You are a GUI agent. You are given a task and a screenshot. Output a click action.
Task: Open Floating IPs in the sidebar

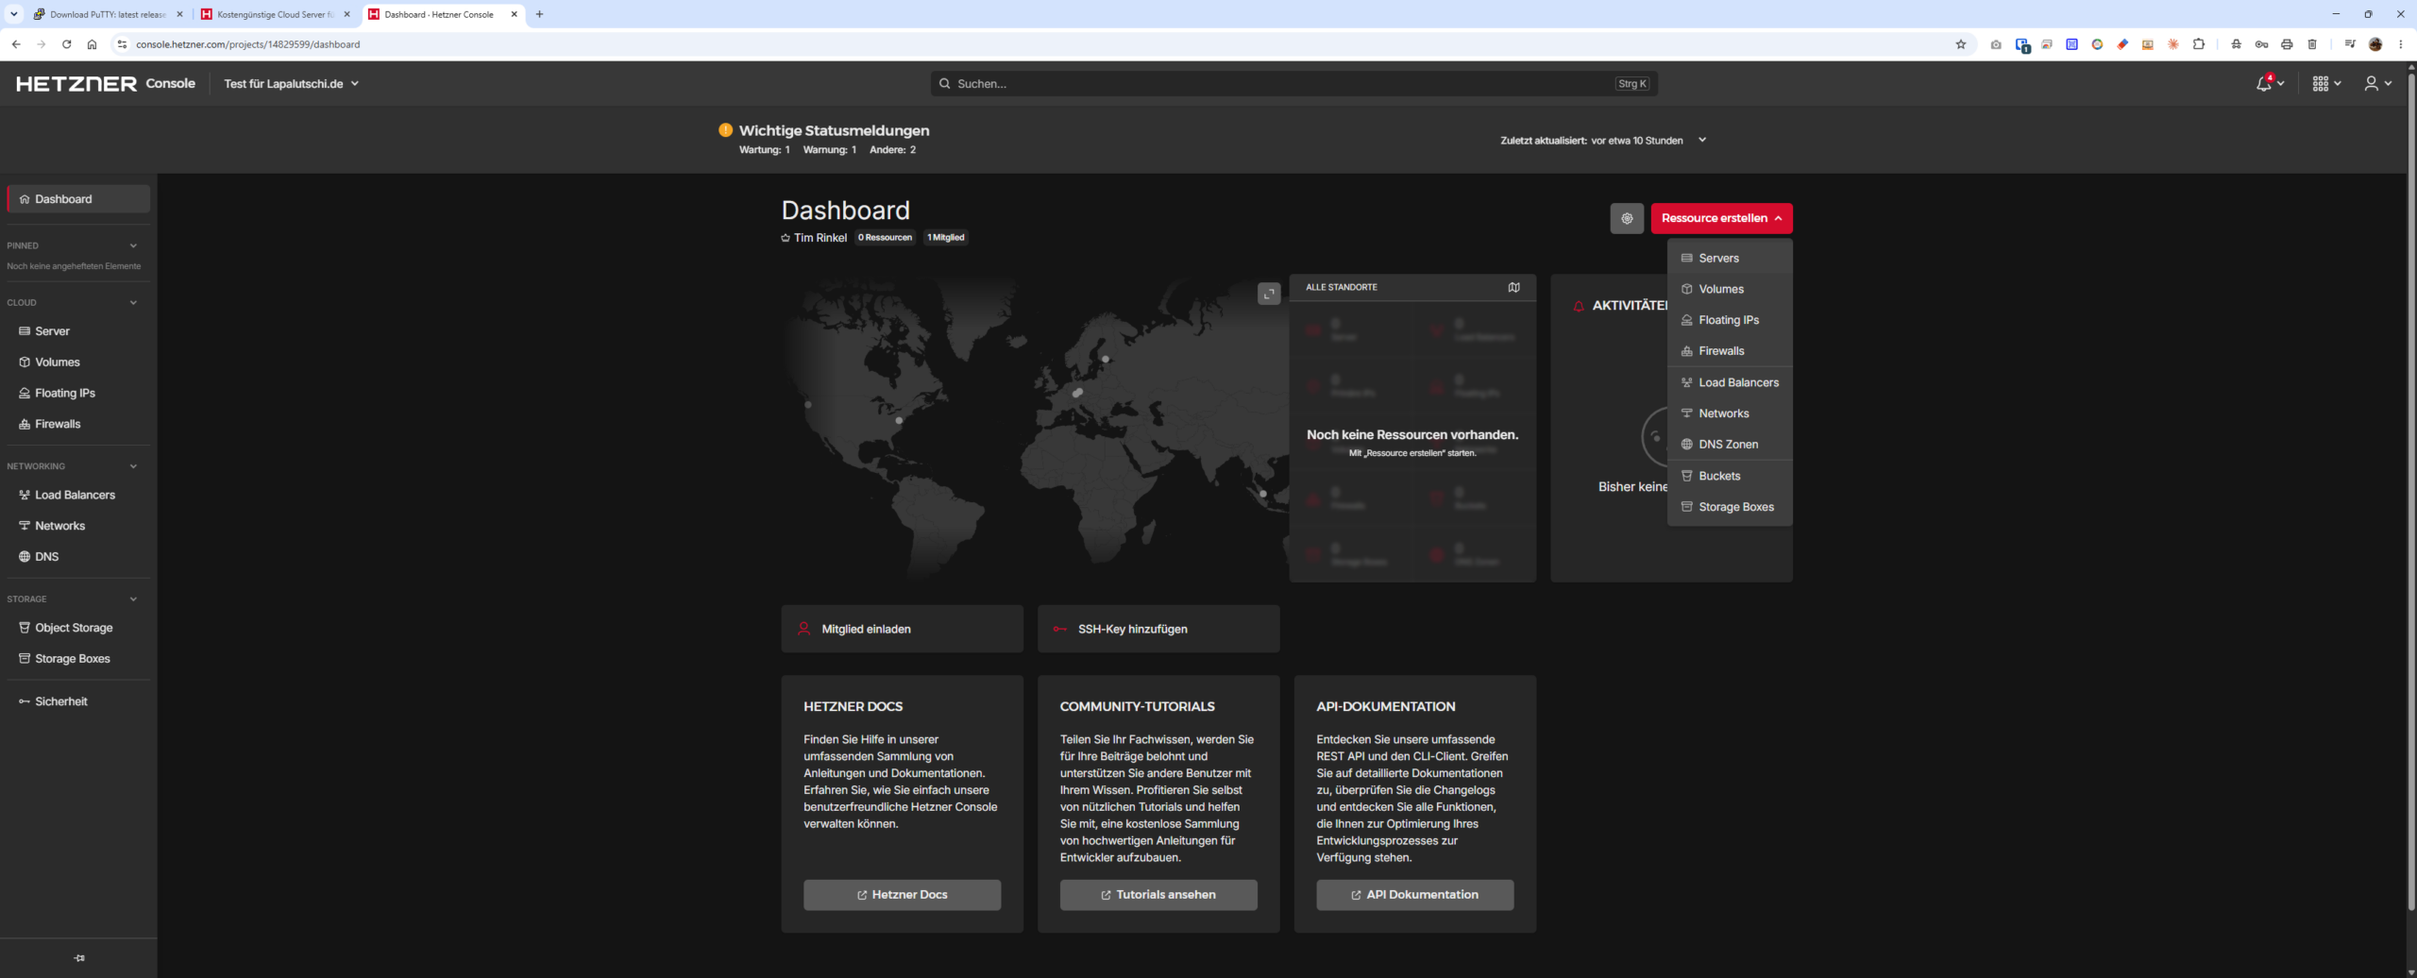(x=78, y=393)
